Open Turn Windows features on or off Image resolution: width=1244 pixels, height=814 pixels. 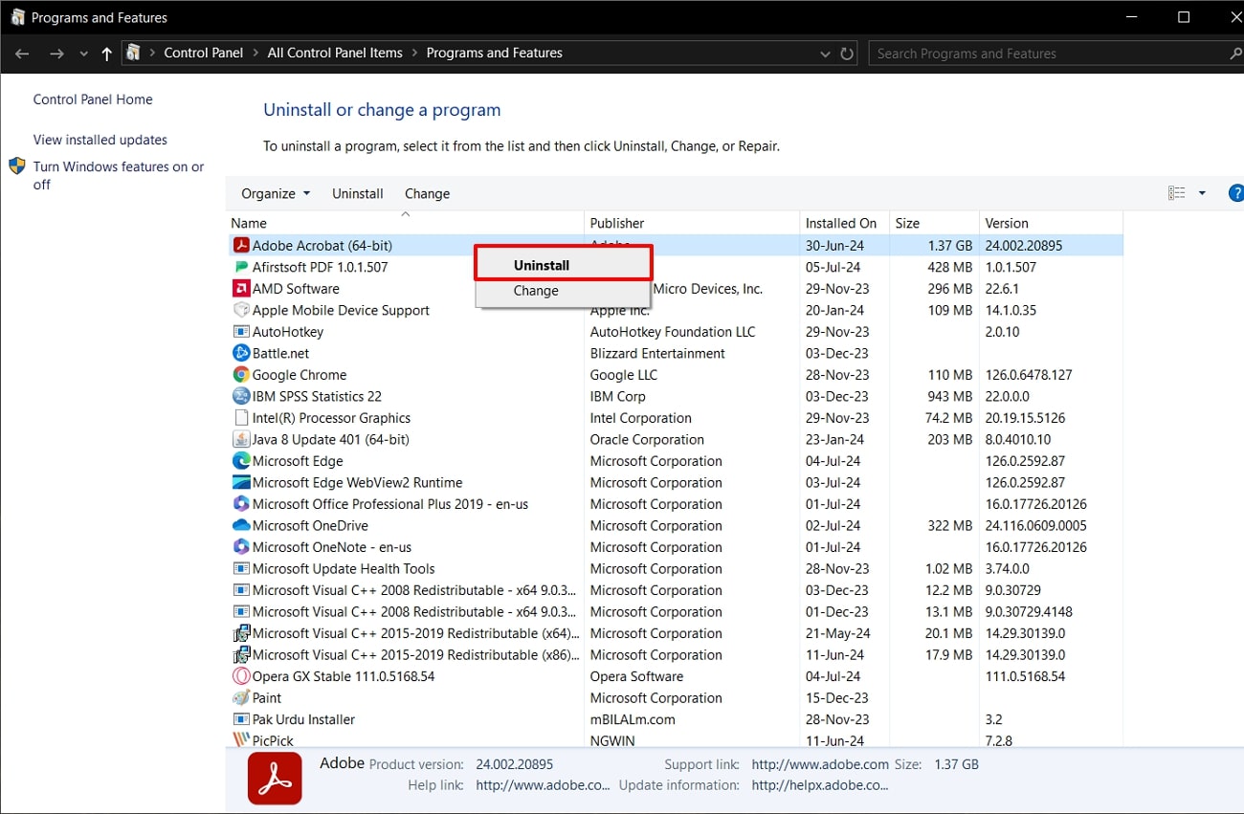(x=119, y=175)
